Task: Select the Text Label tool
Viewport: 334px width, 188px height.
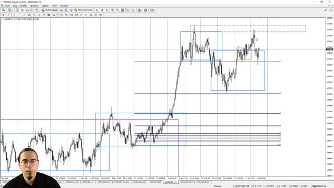Action: tap(44, 15)
